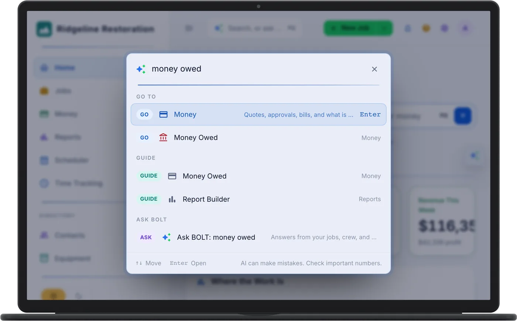The height and width of the screenshot is (321, 517).
Task: Go to the Money page result
Action: pos(258,115)
